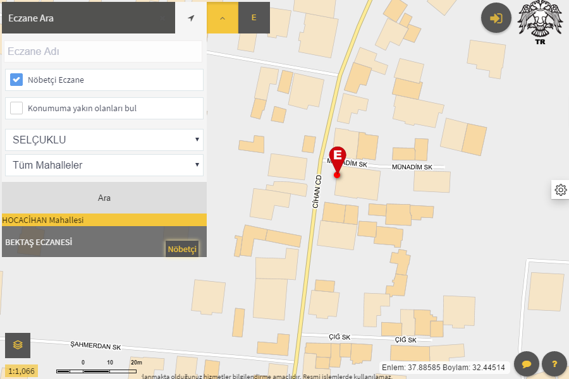Click the 1:1,066 map scale indicator
569x379 pixels.
(x=22, y=371)
